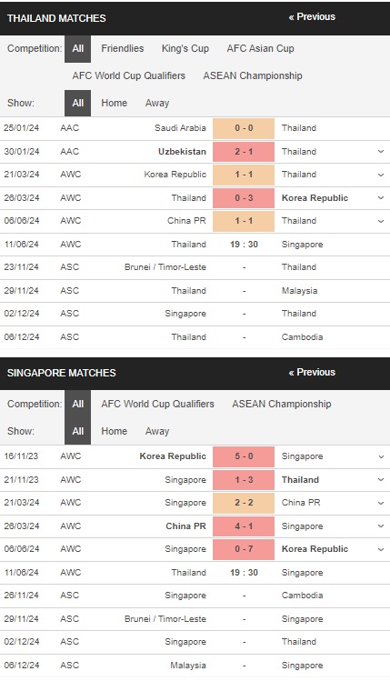Select Friendlies competition filter for Thailand
Screen dimensions: 390x681
tap(123, 48)
